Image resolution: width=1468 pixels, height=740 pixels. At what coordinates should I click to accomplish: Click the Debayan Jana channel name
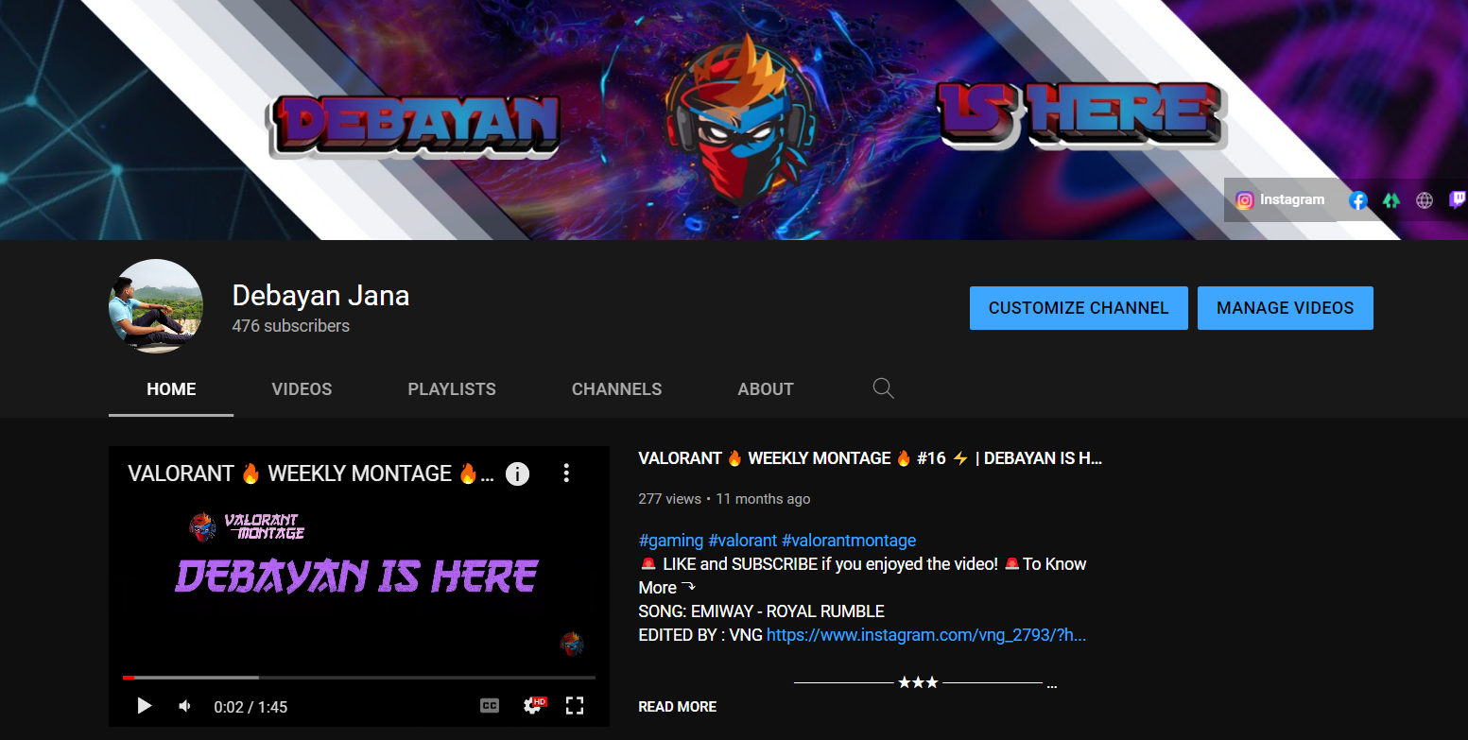pyautogui.click(x=320, y=296)
